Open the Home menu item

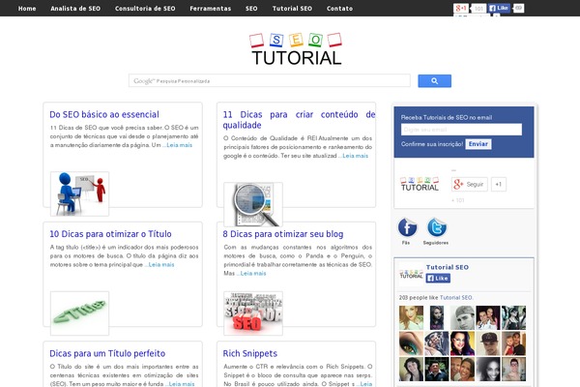click(27, 8)
